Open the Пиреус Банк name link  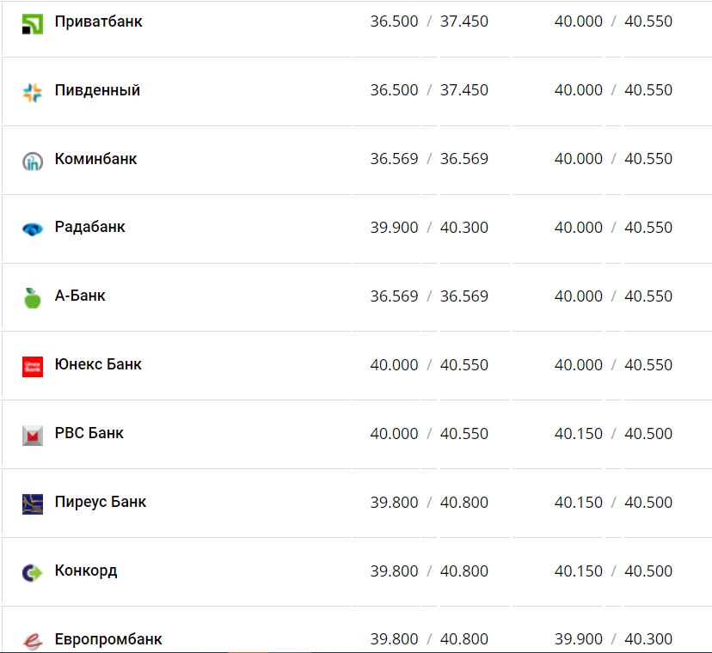pos(100,502)
